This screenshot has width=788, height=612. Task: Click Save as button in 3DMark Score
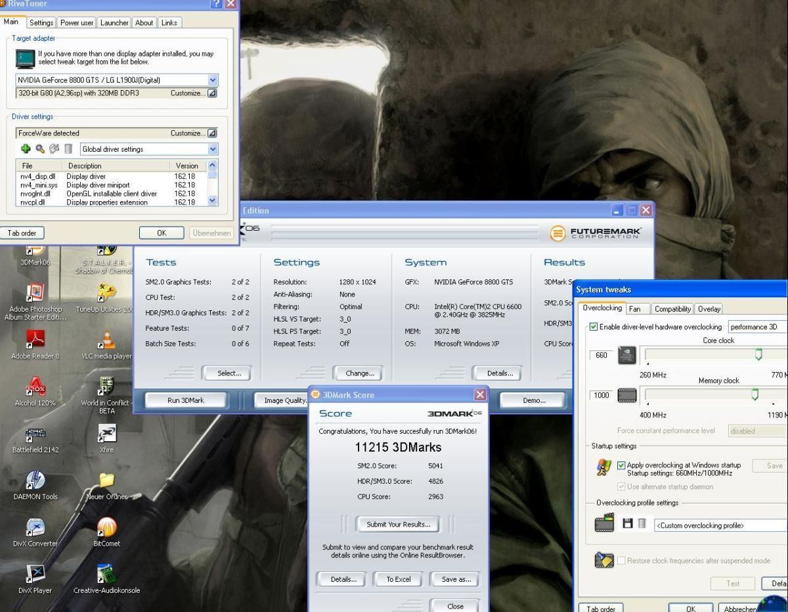tap(456, 579)
